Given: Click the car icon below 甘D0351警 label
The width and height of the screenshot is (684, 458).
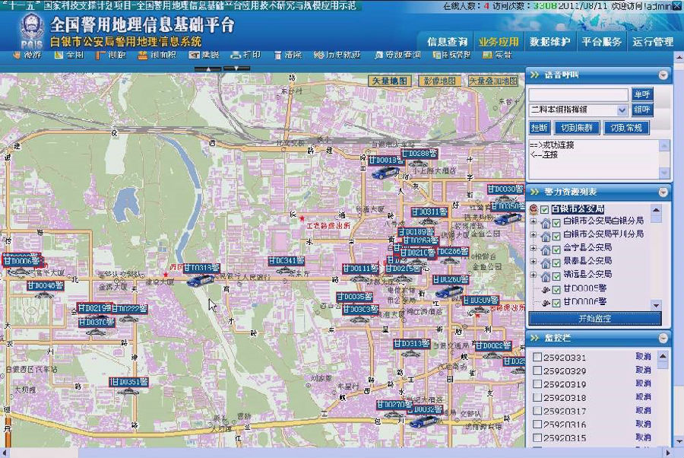Looking at the screenshot, I should 128,392.
